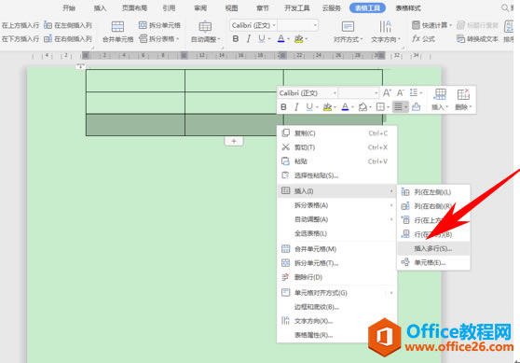
Task: Click the ribbon 合并单元格 merge cells icon
Action: tap(117, 26)
